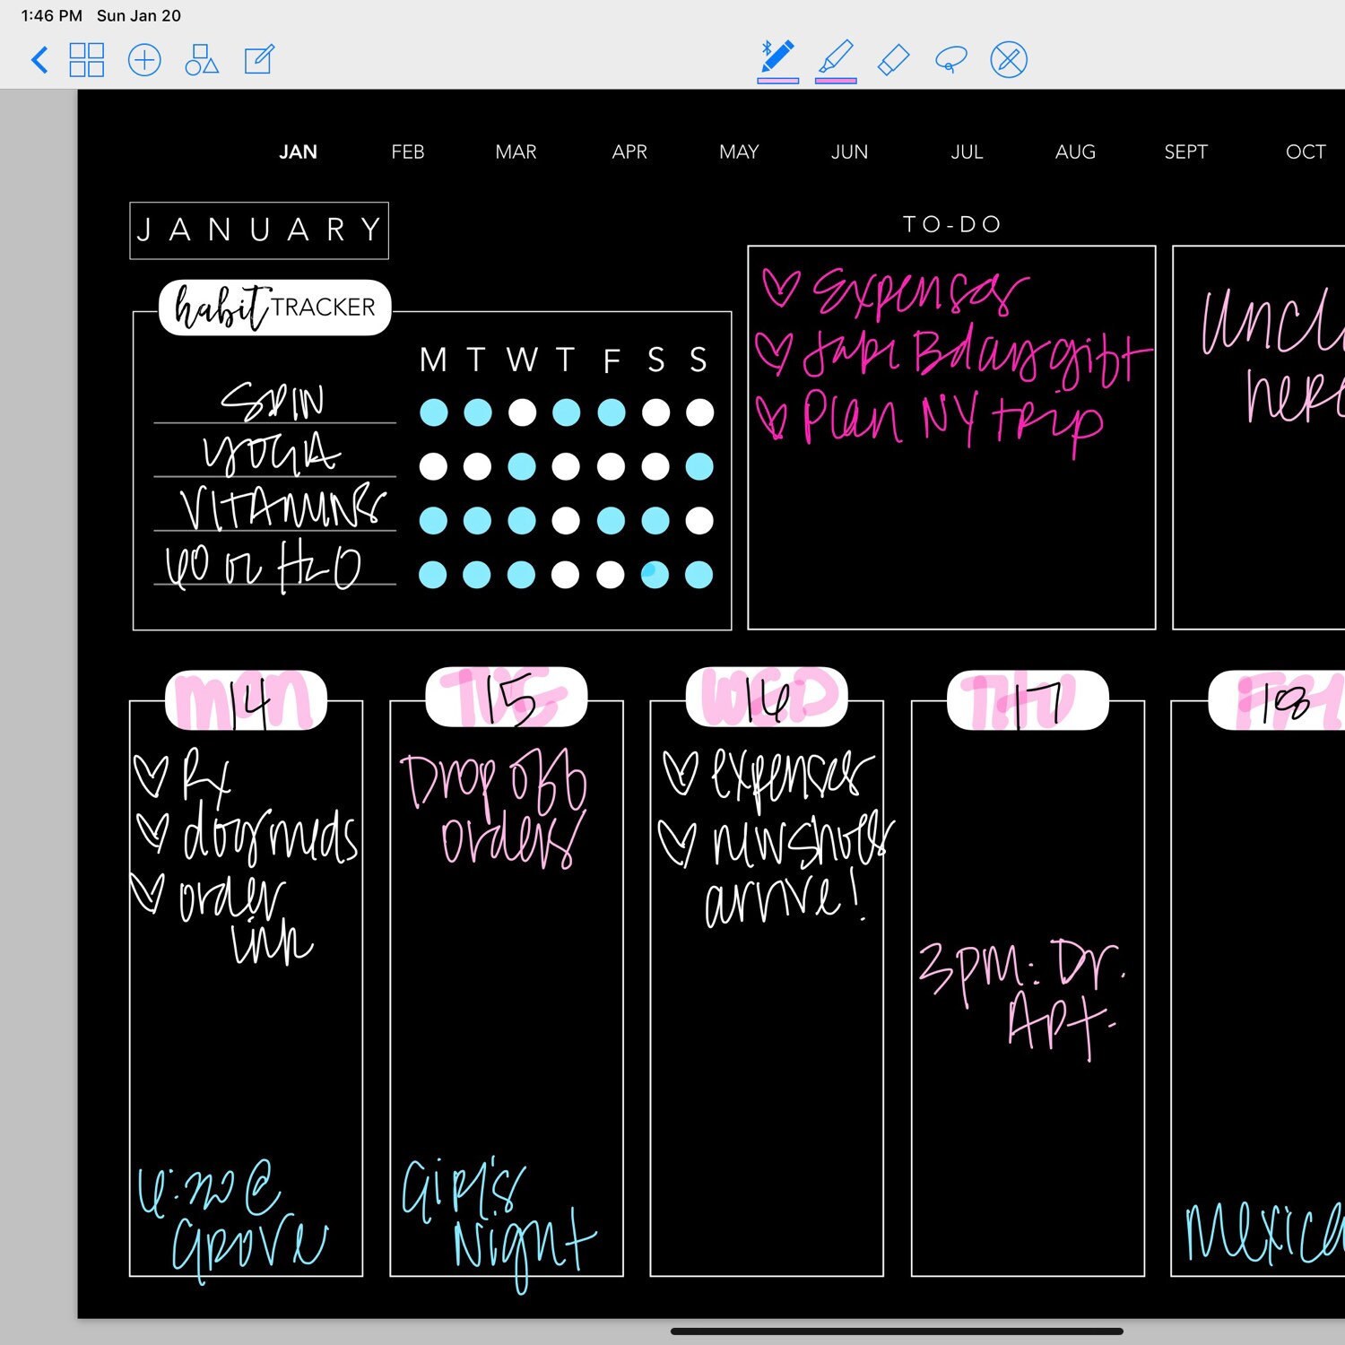1345x1345 pixels.
Task: Select the highlighter tool
Action: pyautogui.click(x=836, y=56)
